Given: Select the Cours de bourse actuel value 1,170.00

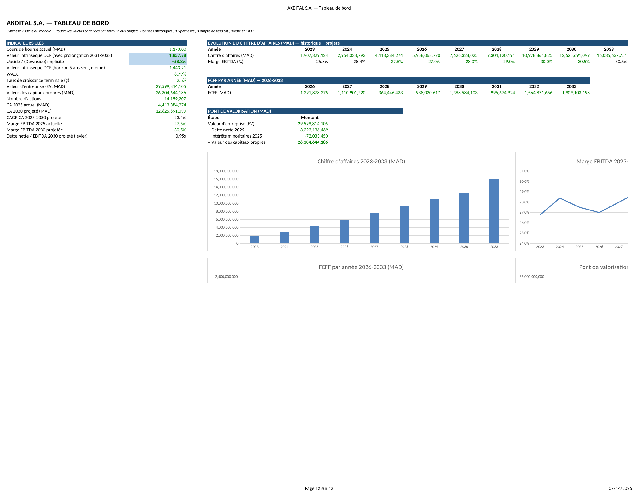Looking at the screenshot, I should [x=178, y=49].
